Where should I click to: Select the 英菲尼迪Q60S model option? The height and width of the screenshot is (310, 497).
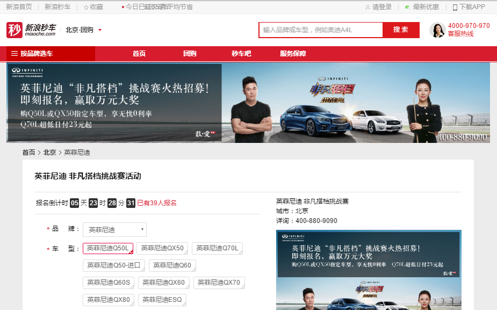point(109,283)
